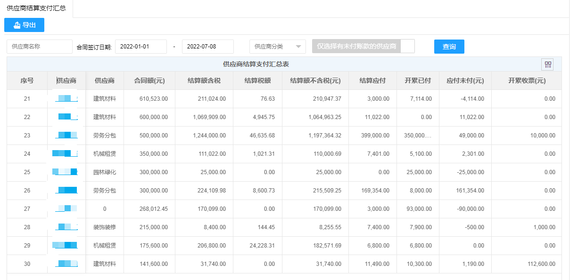Viewport: 570px width, 280px height.
Task: Open supplier link in row 23
Action: (x=66, y=136)
